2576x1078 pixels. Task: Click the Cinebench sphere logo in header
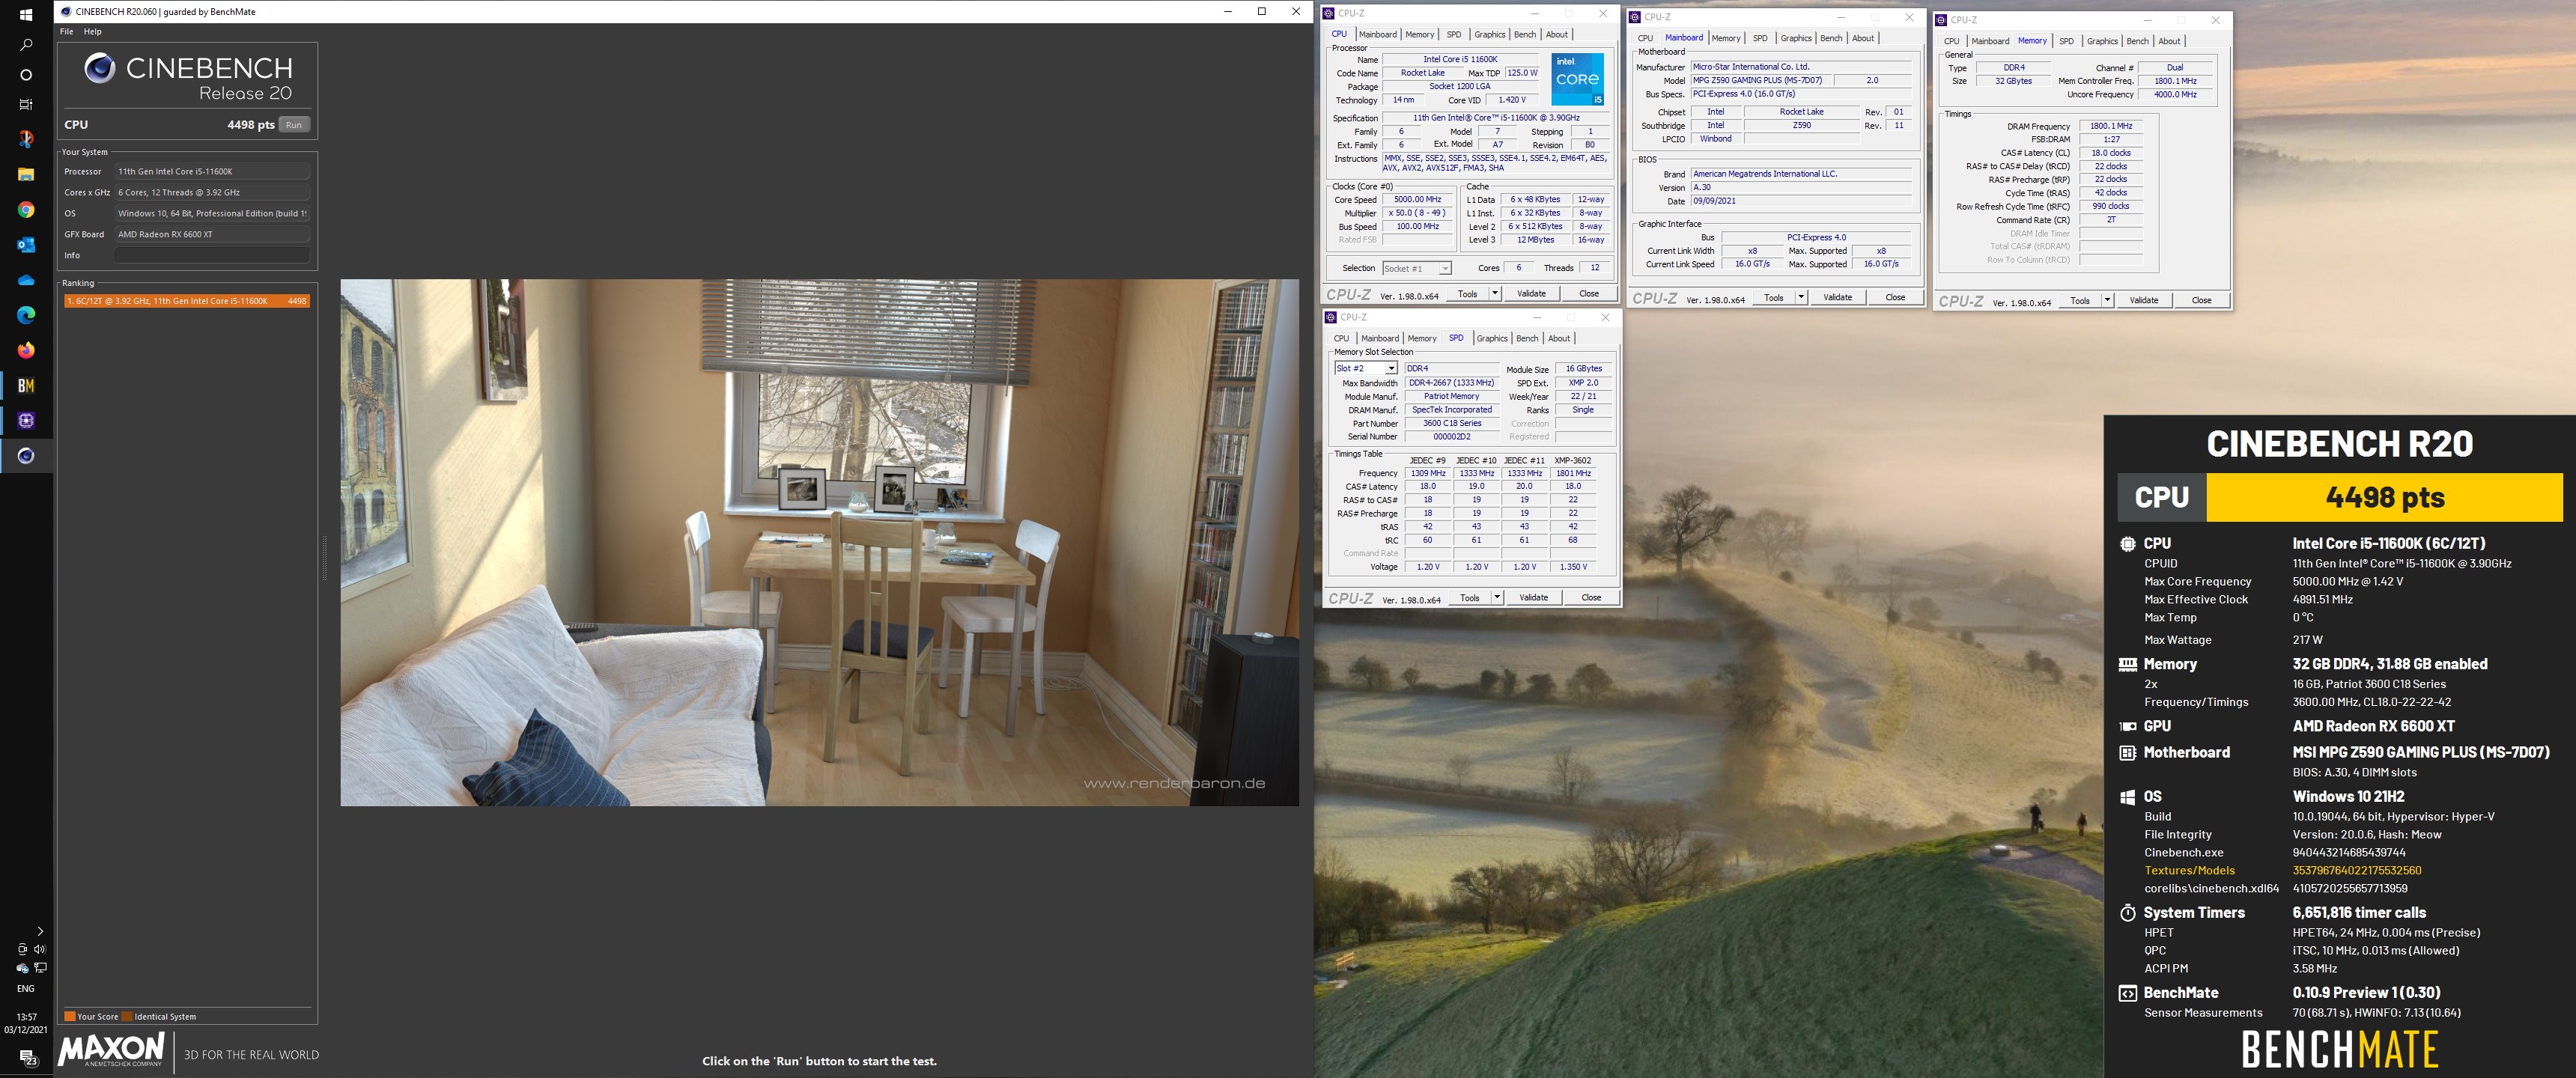pos(99,68)
